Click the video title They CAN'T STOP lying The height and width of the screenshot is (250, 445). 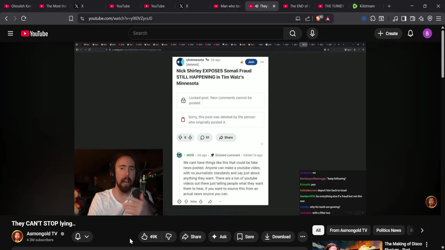click(x=43, y=223)
